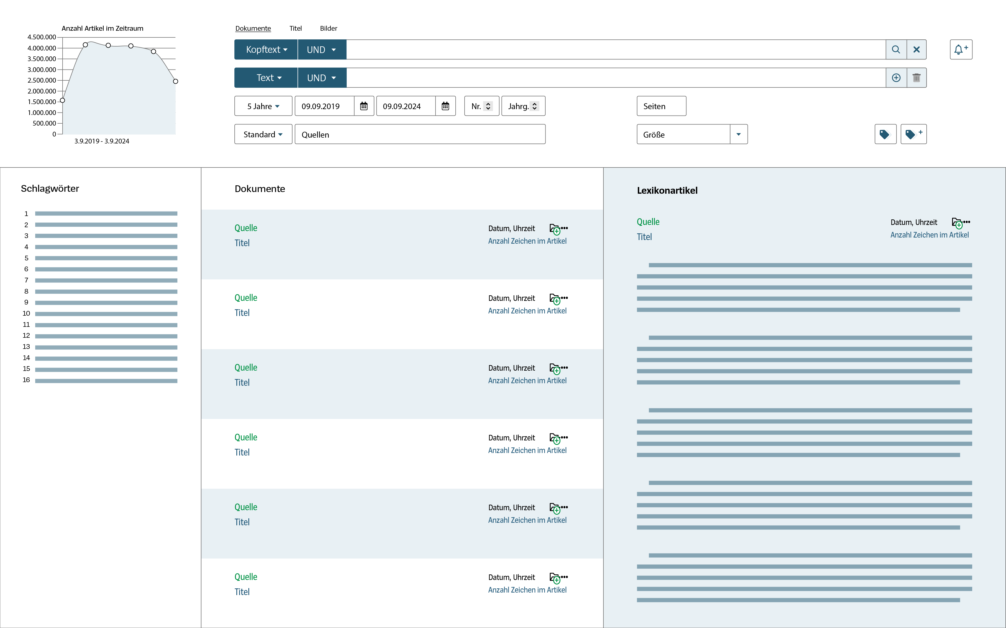Screen dimensions: 1006x628
Task: Open calendar picker for start date 09.09.2019
Action: tap(364, 106)
